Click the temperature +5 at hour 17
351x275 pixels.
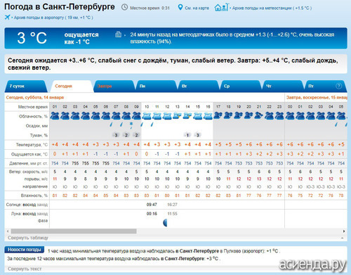point(218,144)
